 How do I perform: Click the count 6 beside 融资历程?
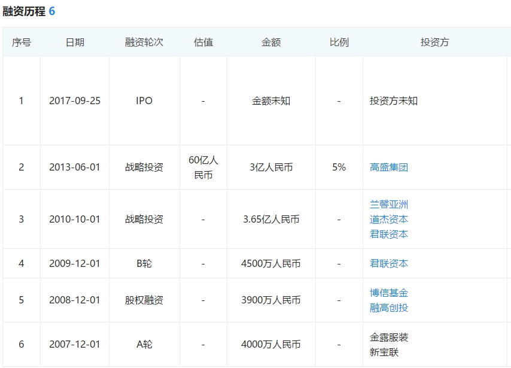pos(52,11)
